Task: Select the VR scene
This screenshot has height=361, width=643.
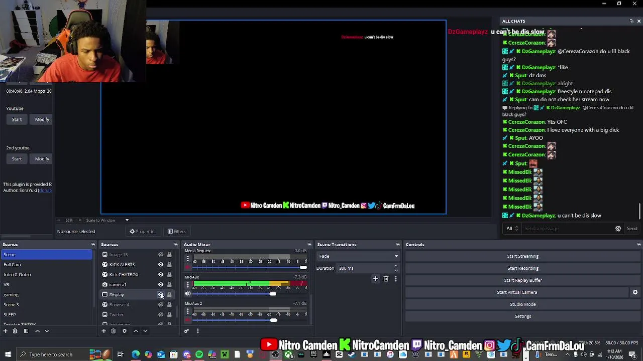Action: coord(46,285)
